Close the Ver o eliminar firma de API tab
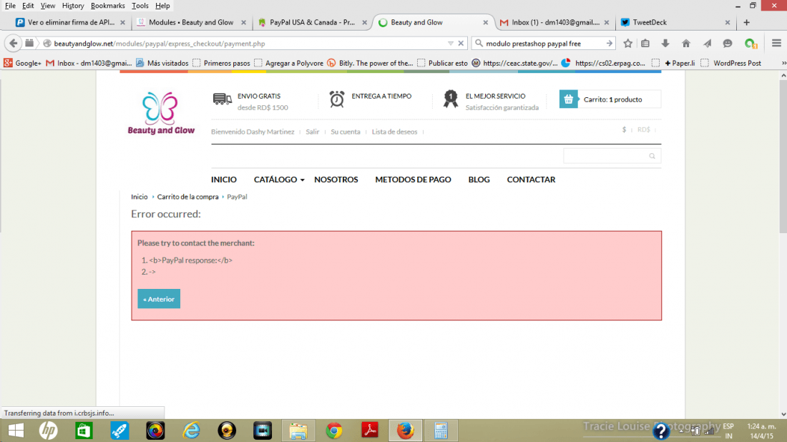 pyautogui.click(x=122, y=23)
